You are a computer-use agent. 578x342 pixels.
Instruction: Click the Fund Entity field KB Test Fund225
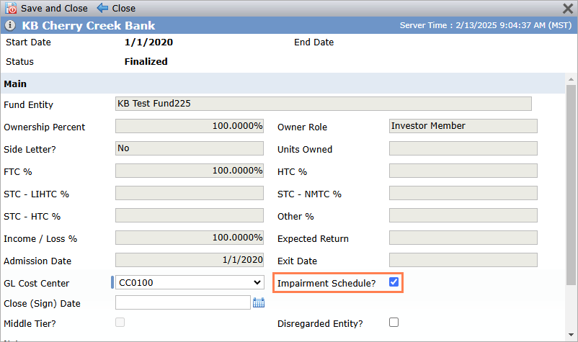coord(324,104)
